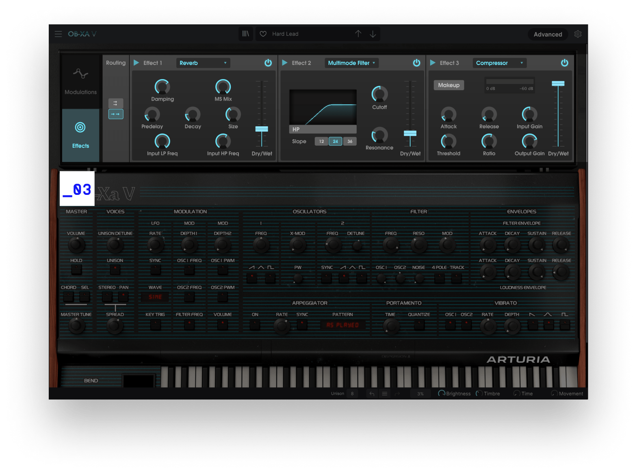This screenshot has width=637, height=473.
Task: Open the history list icon in bottom bar
Action: (x=384, y=394)
